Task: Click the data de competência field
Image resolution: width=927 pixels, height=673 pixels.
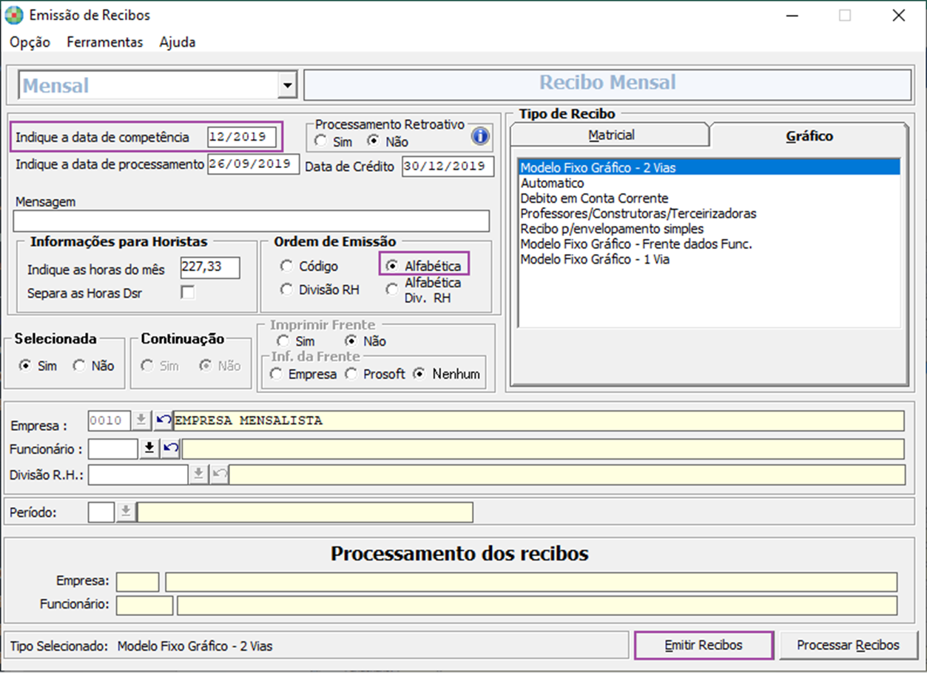Action: 242,137
